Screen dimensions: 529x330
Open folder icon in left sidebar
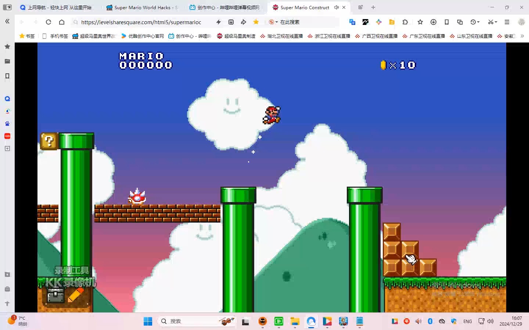click(7, 61)
